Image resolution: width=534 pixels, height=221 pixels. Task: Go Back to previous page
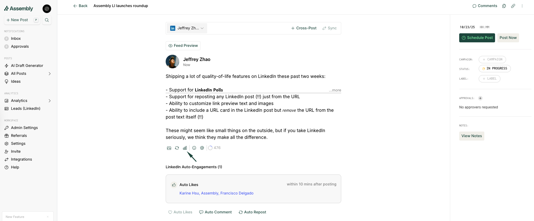[x=80, y=6]
